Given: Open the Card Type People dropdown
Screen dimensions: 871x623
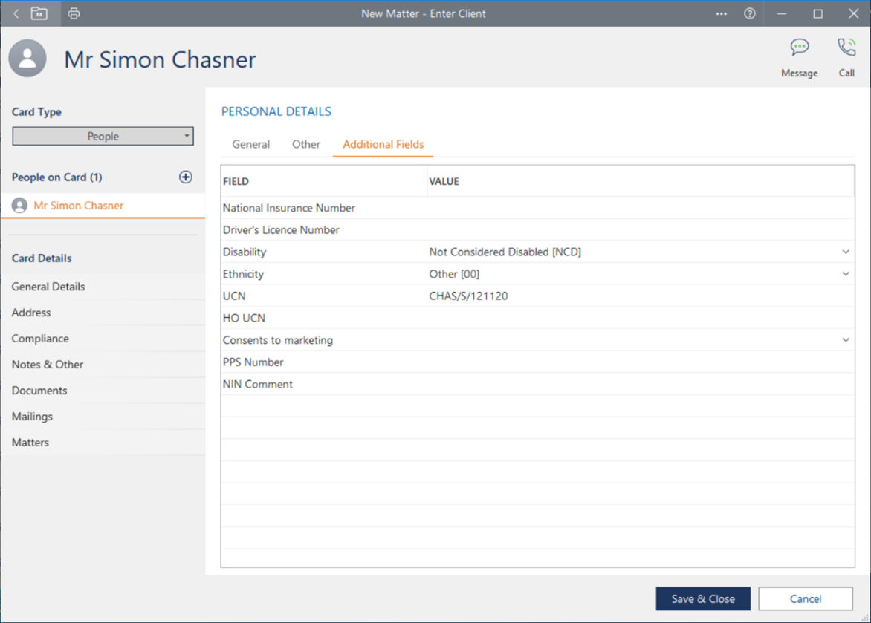Looking at the screenshot, I should coord(103,136).
